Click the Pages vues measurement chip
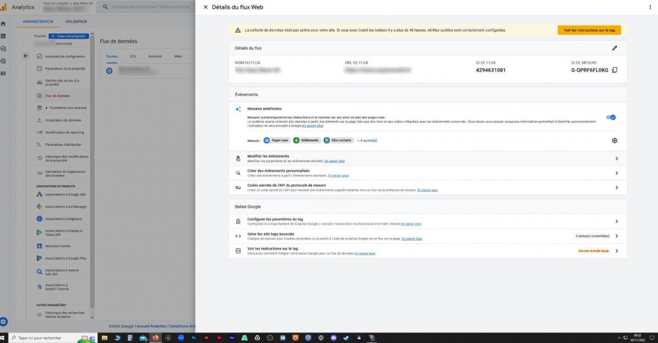 click(276, 141)
